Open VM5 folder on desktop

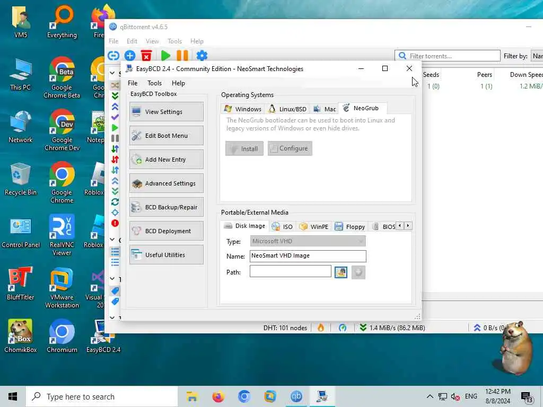(x=21, y=21)
